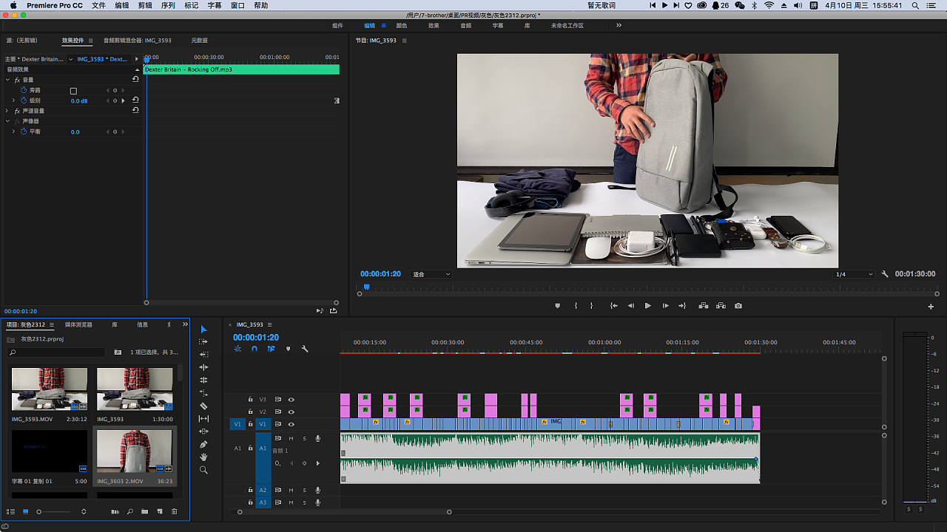This screenshot has width=947, height=532.
Task: Select the Hand tool
Action: [x=203, y=457]
